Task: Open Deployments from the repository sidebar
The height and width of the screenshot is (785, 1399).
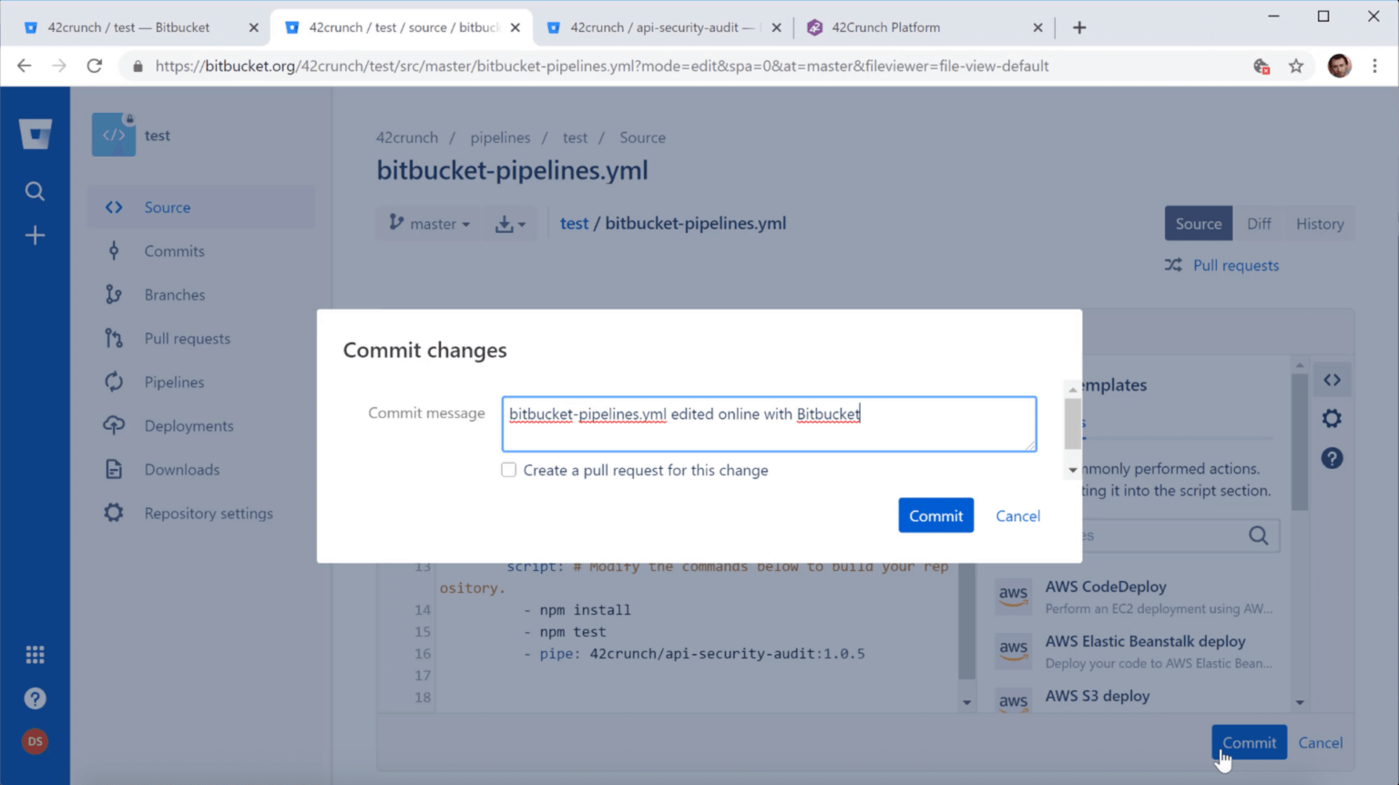Action: (x=189, y=425)
